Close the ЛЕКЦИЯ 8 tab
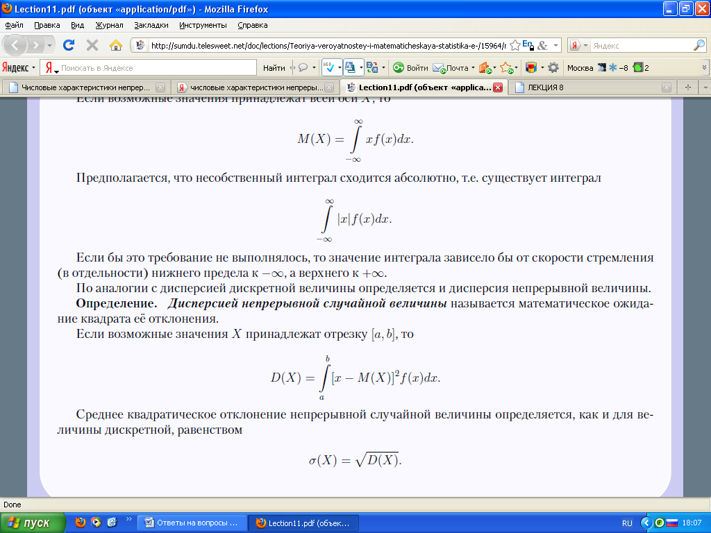The width and height of the screenshot is (711, 533). [x=666, y=87]
